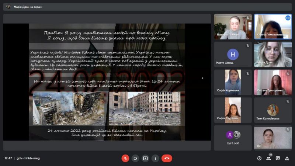Click the bombed apartment building photo in slide
295x166 pixels.
point(69,108)
